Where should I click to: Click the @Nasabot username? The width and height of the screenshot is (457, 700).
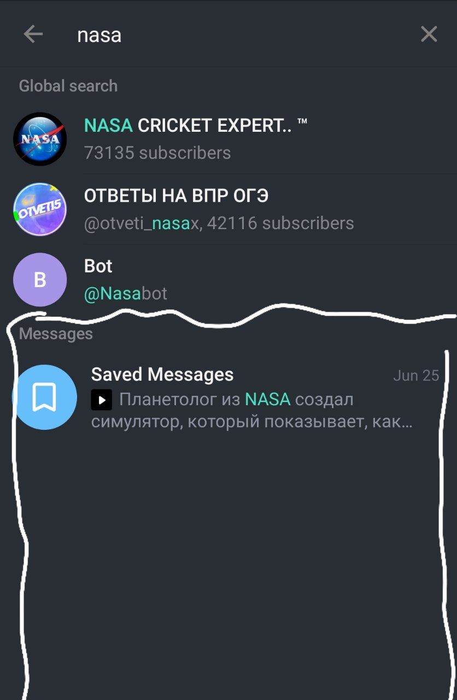click(126, 294)
